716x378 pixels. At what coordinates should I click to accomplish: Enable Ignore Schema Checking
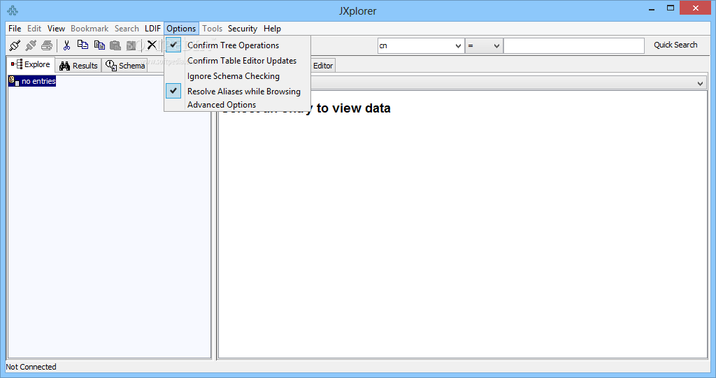pyautogui.click(x=238, y=76)
